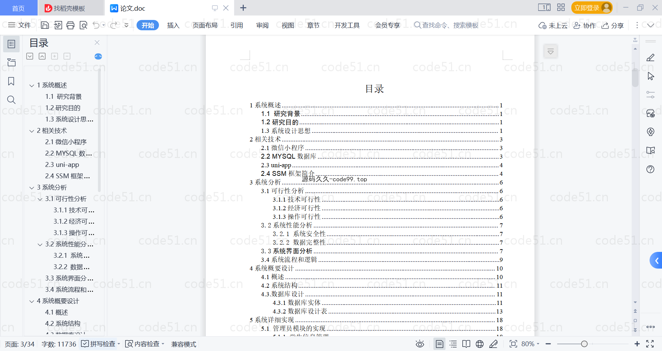
Task: Click the zoom out minus button
Action: [x=548, y=344]
